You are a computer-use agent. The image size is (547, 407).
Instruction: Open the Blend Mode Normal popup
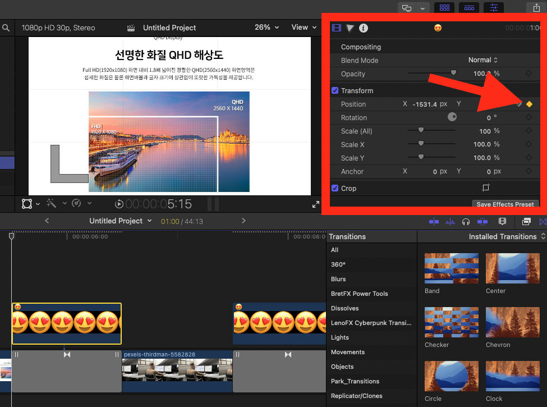pyautogui.click(x=483, y=60)
